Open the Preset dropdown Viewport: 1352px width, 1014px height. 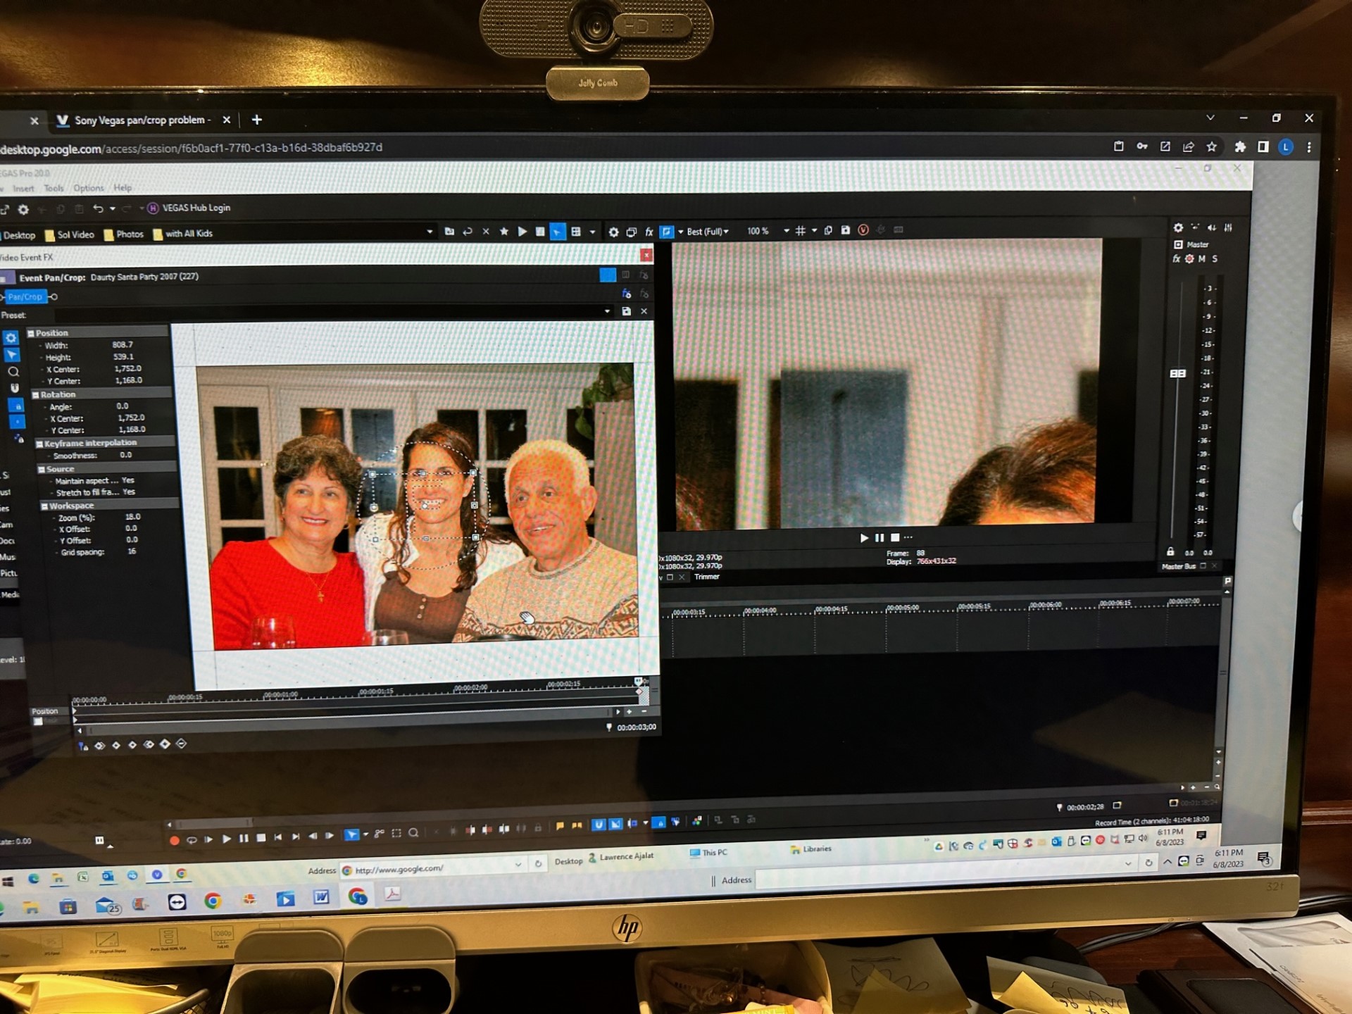pos(607,311)
